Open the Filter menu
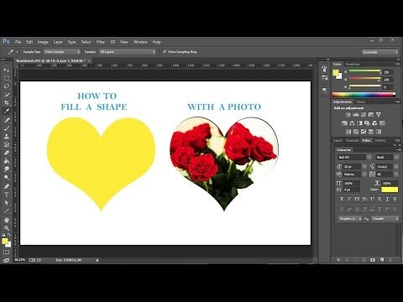 coord(101,42)
